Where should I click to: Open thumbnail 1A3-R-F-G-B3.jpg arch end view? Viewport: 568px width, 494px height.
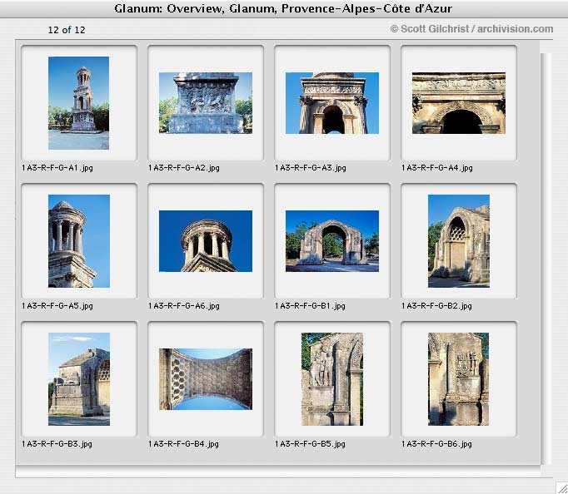coord(79,379)
